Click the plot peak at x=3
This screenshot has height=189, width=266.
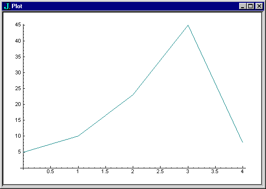(188, 25)
